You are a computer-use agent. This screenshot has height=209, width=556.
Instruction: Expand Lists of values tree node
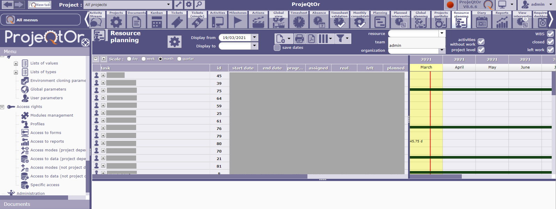16,64
